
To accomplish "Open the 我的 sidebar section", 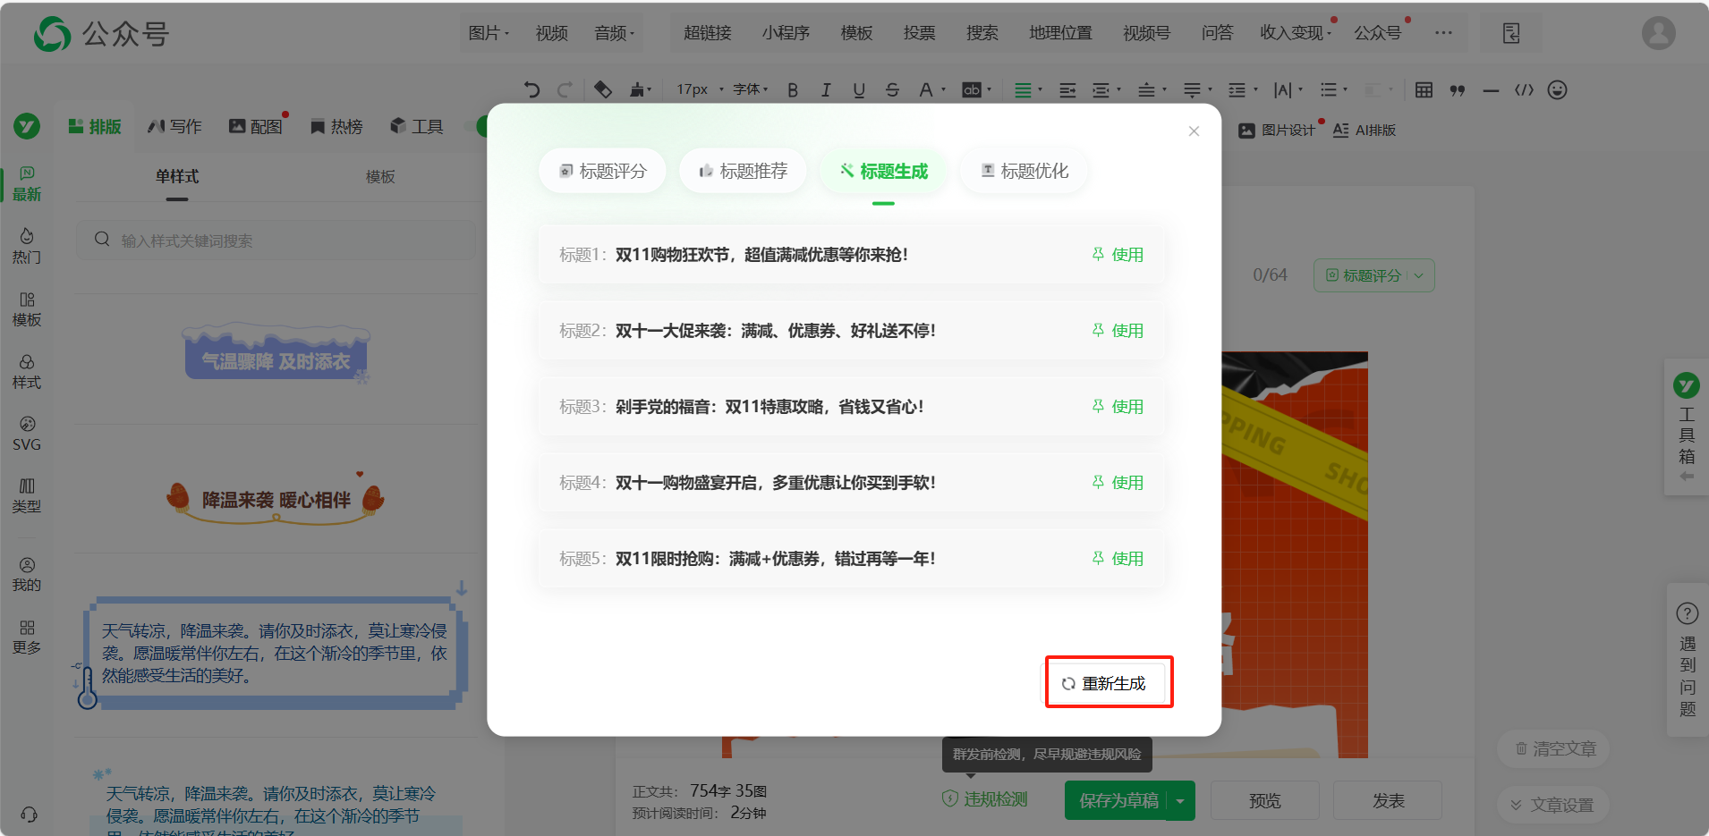I will (x=27, y=575).
